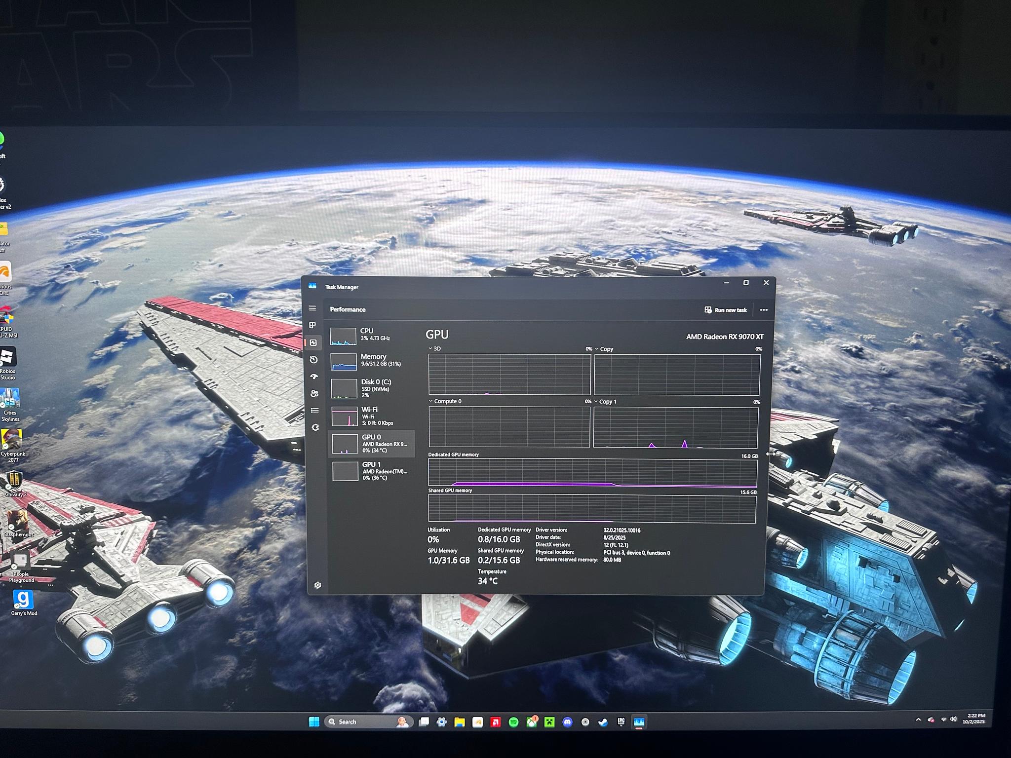Open Task Manager Settings gear
1011x758 pixels.
point(317,585)
